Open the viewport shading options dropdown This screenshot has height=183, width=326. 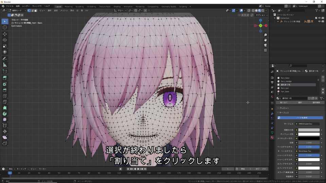pos(266,11)
